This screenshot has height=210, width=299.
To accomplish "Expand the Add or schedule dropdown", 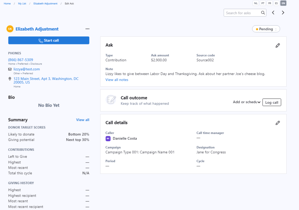I will coord(246,102).
